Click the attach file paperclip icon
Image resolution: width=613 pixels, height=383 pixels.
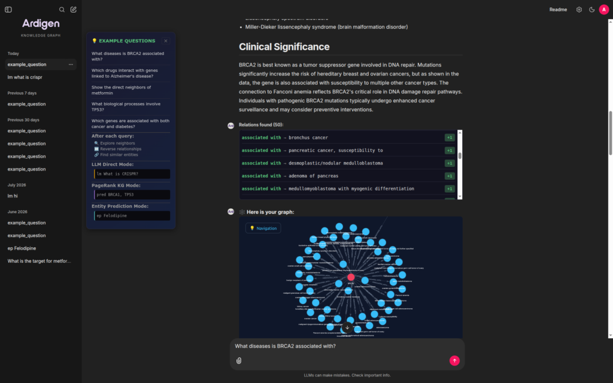[238, 360]
